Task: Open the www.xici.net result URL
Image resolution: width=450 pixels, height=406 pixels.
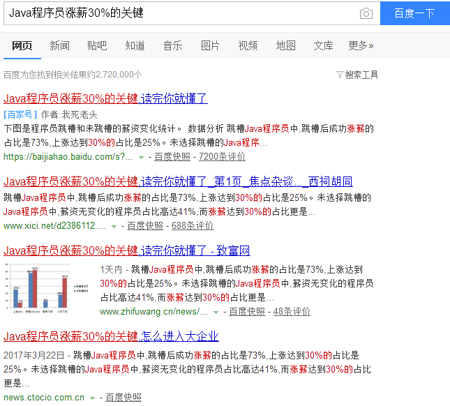Action: coord(54,226)
